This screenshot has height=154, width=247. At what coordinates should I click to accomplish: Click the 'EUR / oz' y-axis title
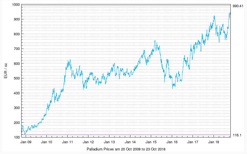pyautogui.click(x=6, y=71)
